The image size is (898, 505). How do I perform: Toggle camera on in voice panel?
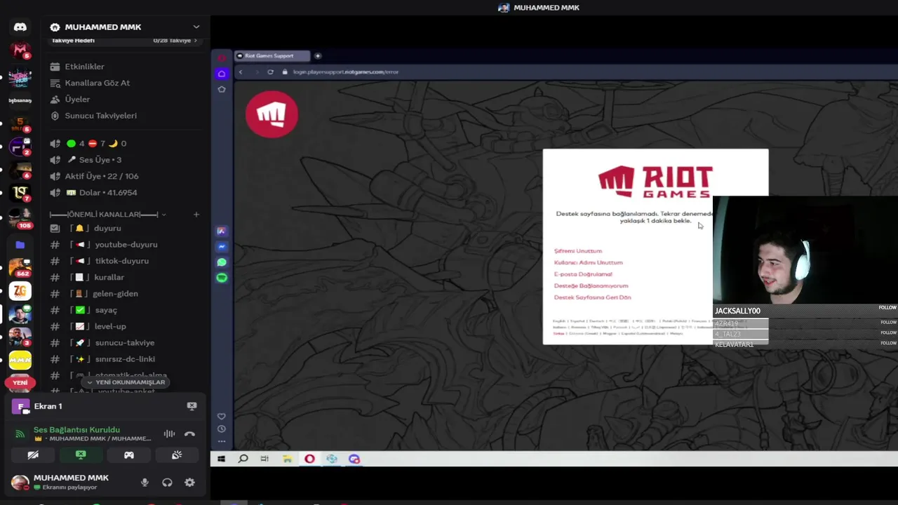pos(33,455)
